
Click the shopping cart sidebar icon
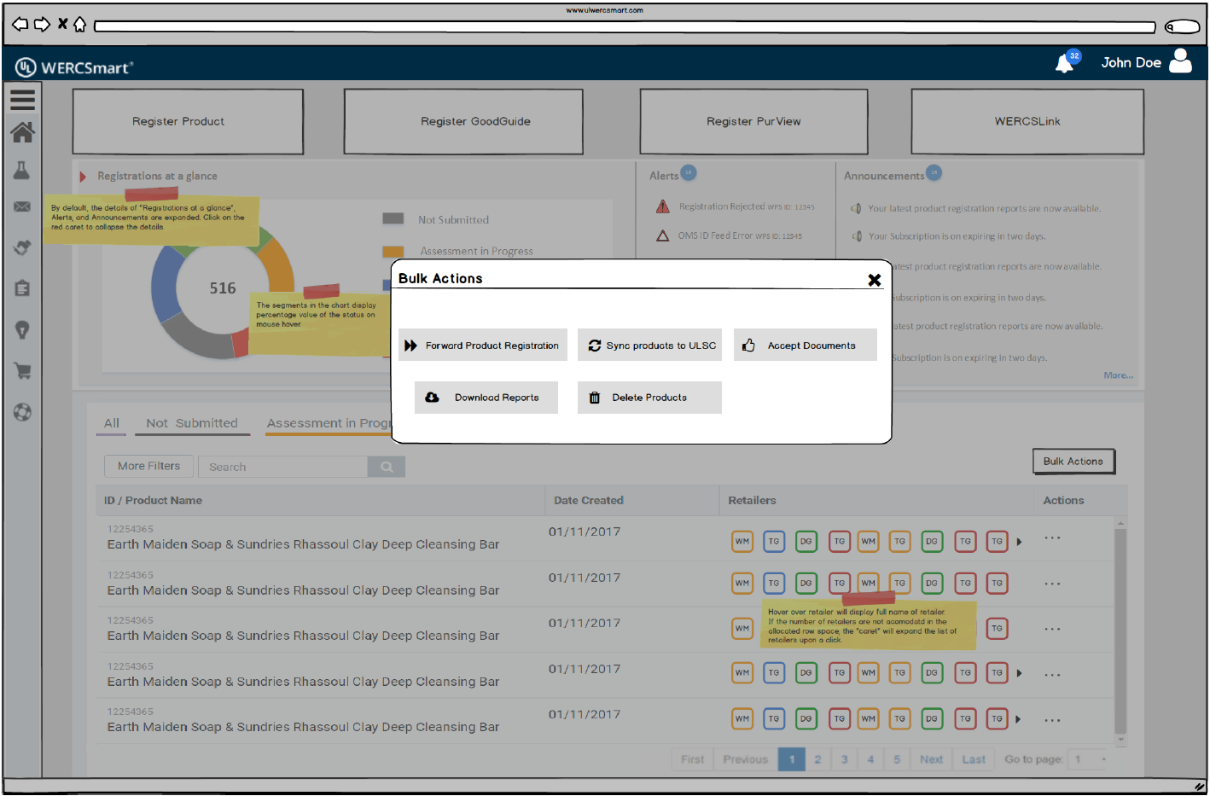pos(22,371)
